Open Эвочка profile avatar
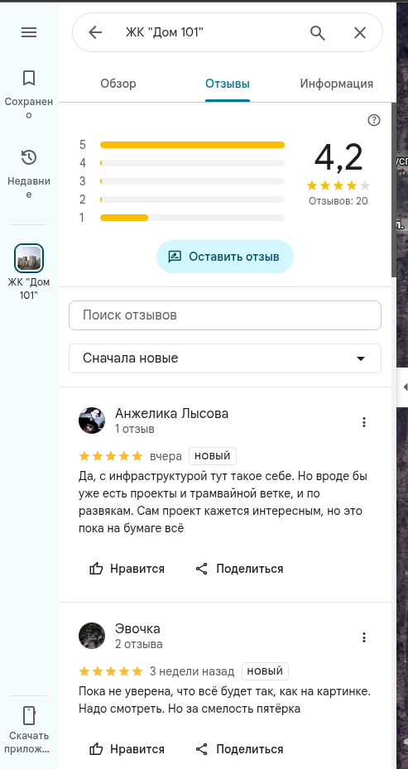 tap(92, 636)
